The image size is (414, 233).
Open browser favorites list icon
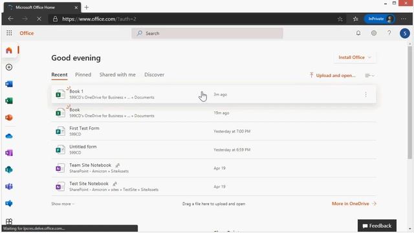pyautogui.click(x=356, y=19)
